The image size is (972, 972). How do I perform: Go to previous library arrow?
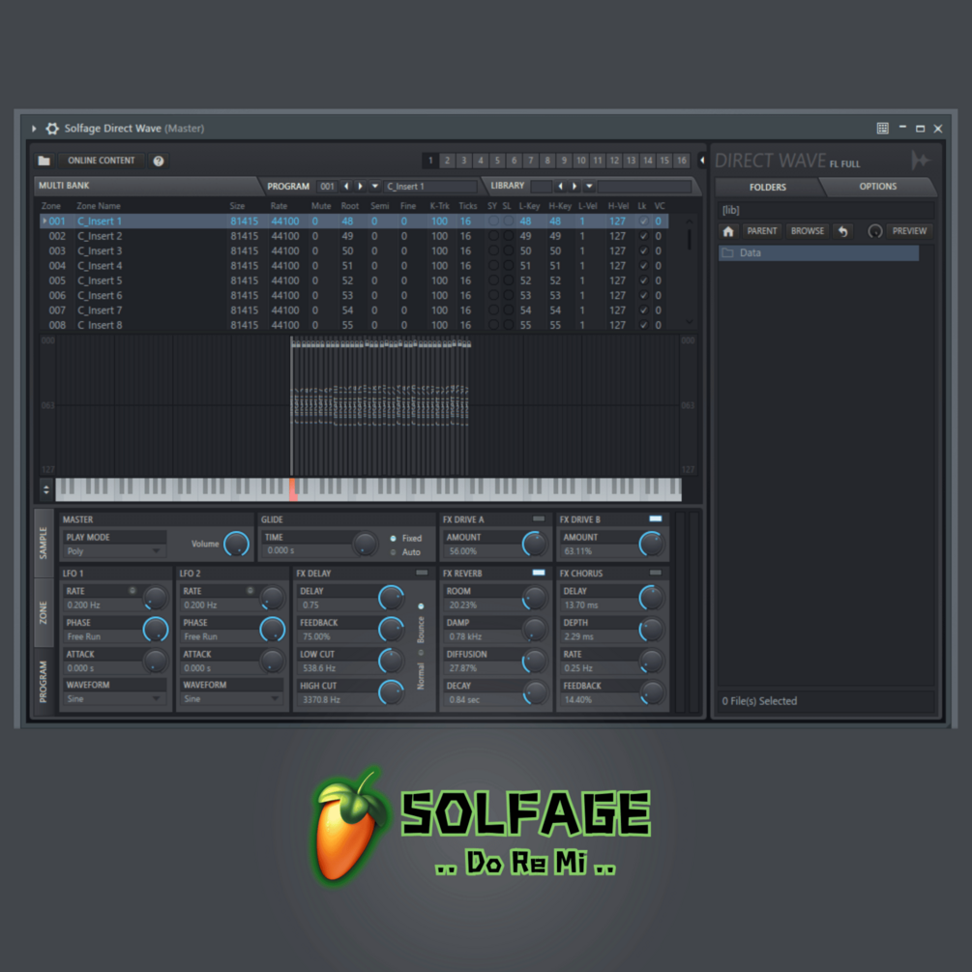561,186
